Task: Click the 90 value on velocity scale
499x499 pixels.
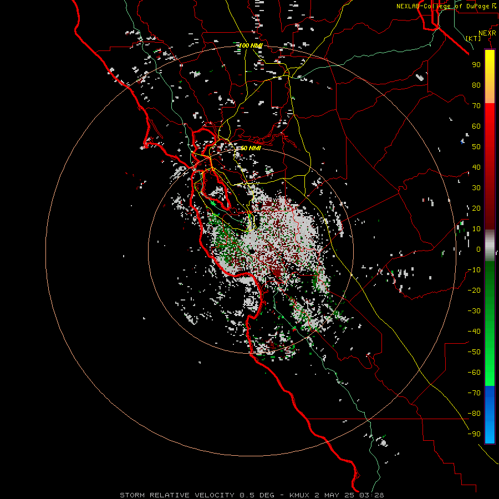Action: (476, 65)
